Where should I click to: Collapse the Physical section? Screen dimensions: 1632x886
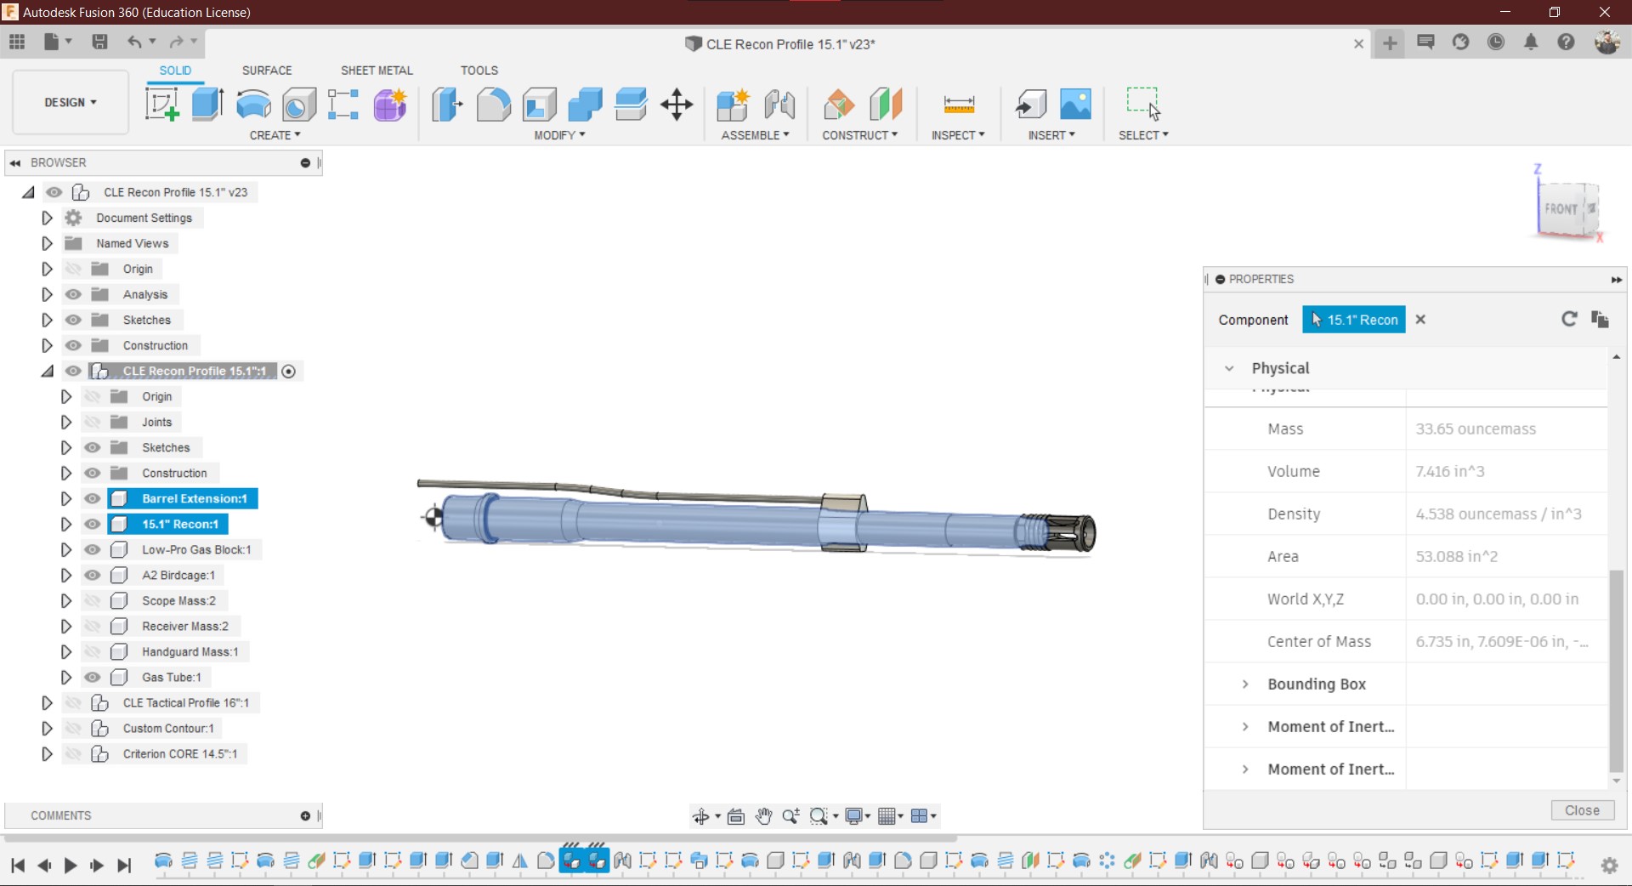1229,368
